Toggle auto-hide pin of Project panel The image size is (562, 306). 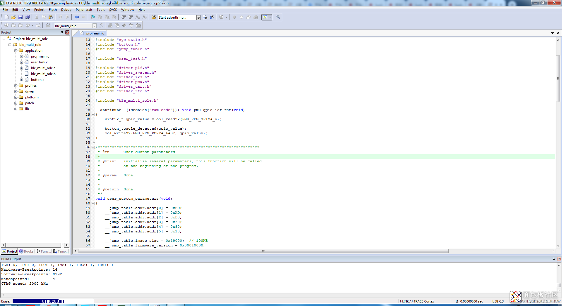pos(62,32)
